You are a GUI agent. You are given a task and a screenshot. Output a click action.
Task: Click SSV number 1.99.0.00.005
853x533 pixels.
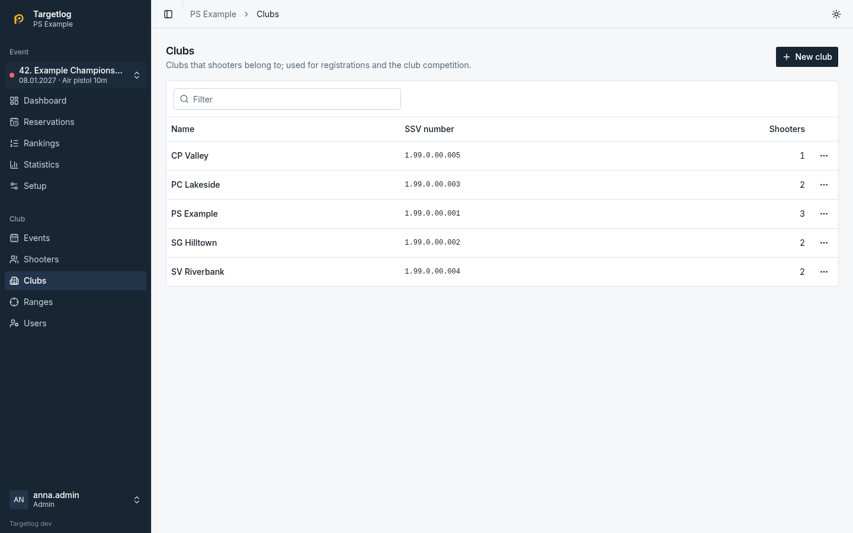click(432, 156)
